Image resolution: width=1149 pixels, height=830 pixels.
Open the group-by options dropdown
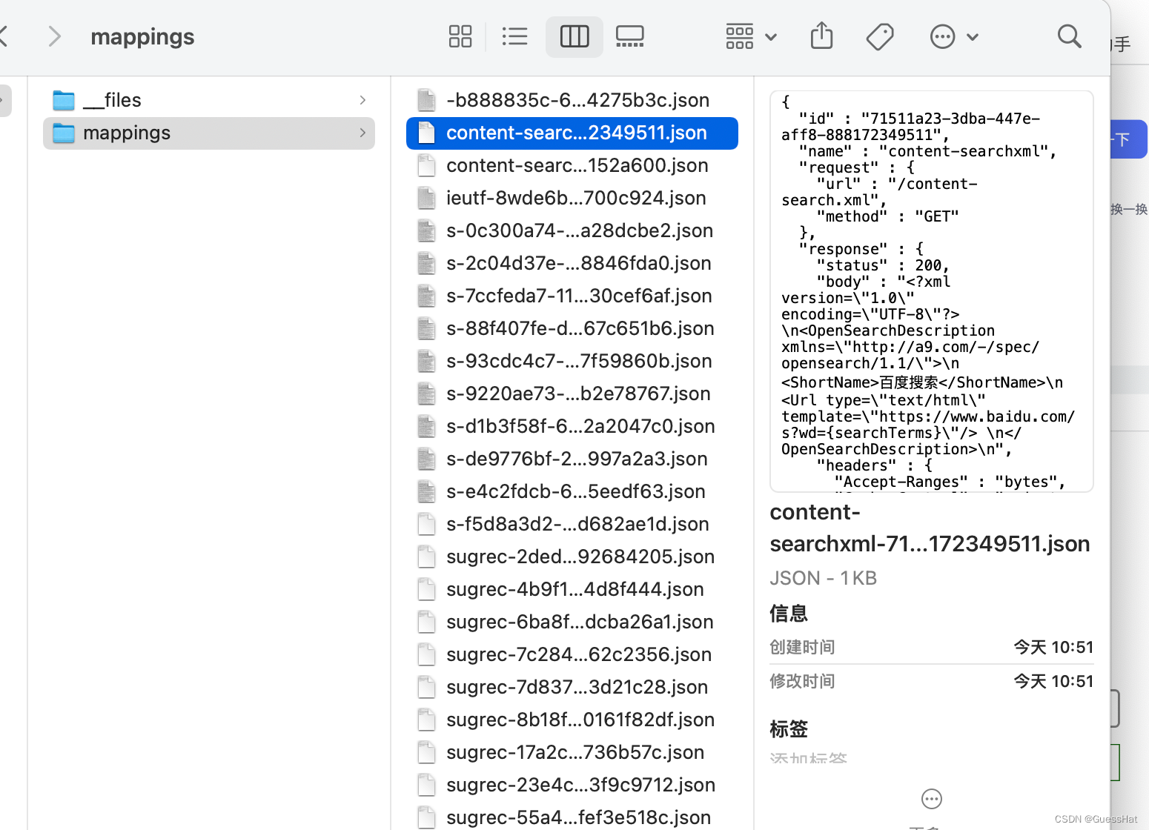click(x=751, y=36)
